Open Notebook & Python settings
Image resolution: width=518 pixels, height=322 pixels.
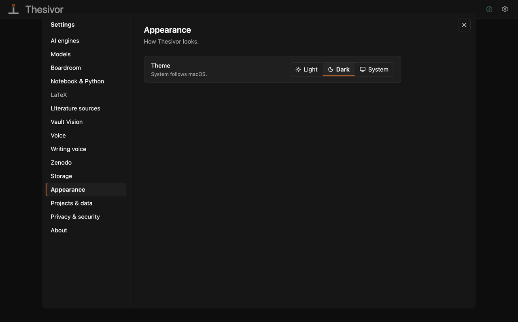click(86, 81)
